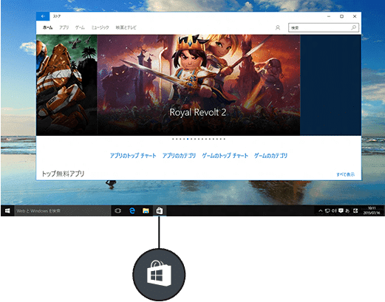This screenshot has width=385, height=302.
Task: Launch Microsoft Edge from the taskbar
Action: coord(132,210)
